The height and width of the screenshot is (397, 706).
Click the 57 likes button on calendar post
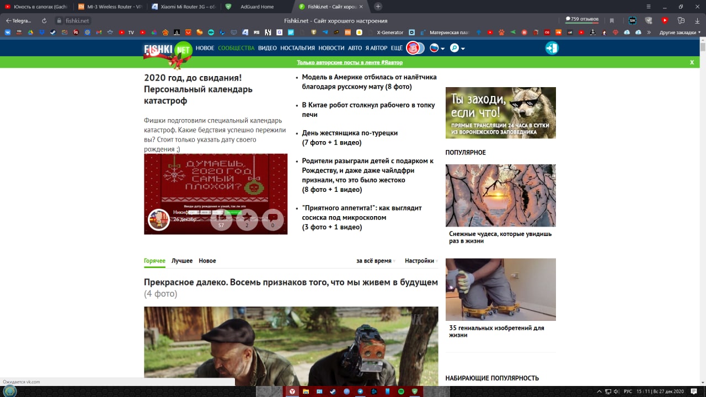click(221, 219)
